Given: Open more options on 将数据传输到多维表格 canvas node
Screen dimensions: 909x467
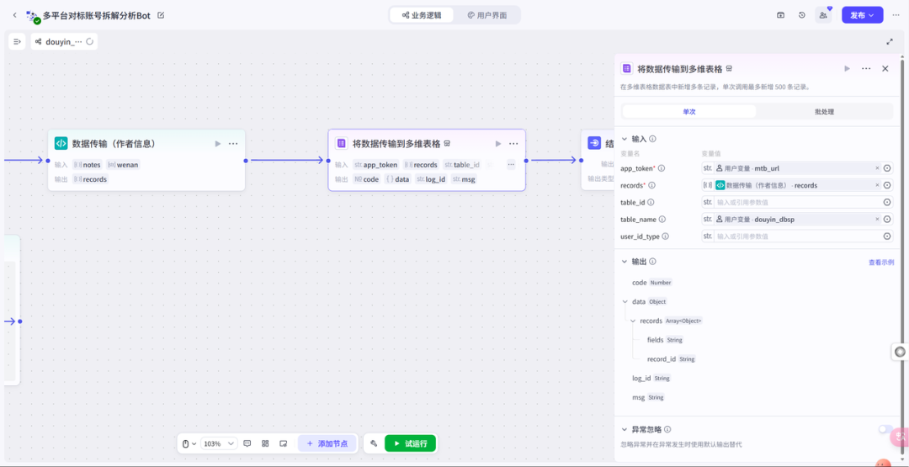Looking at the screenshot, I should pos(513,144).
